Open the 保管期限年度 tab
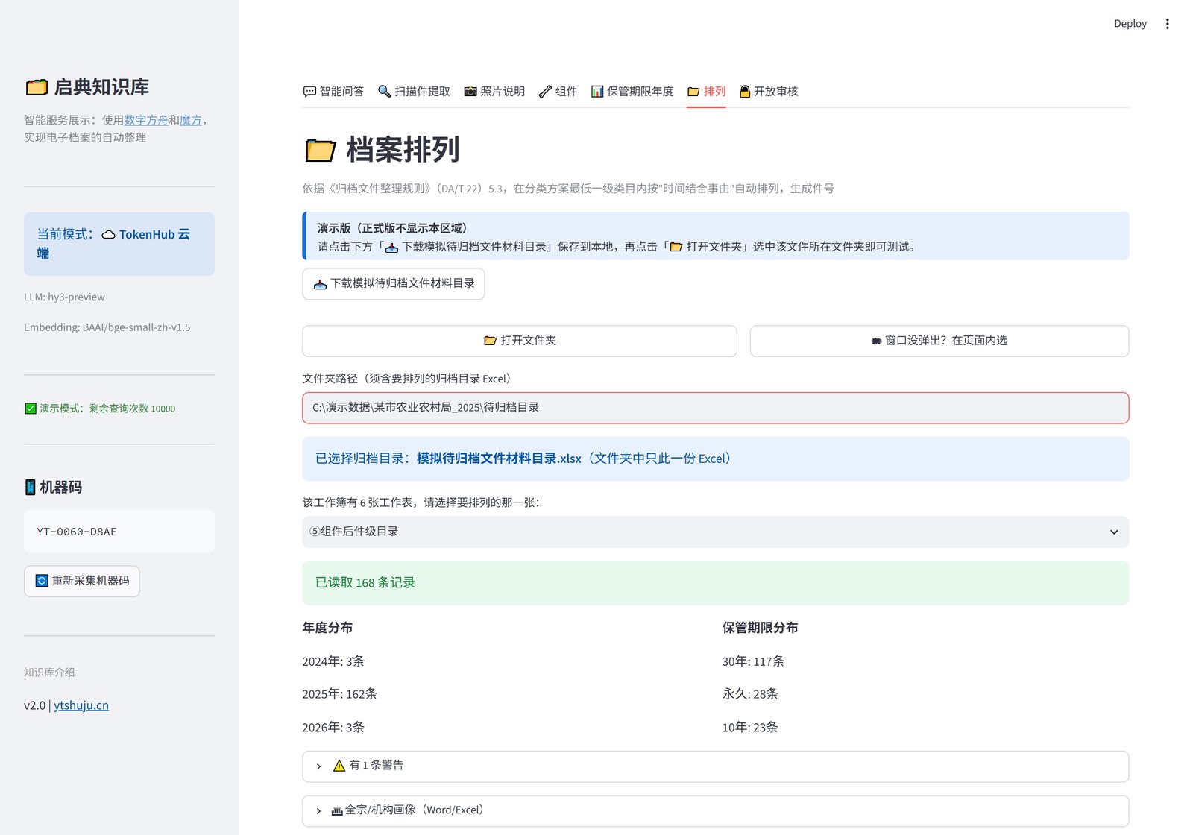1193x835 pixels. pyautogui.click(x=632, y=92)
